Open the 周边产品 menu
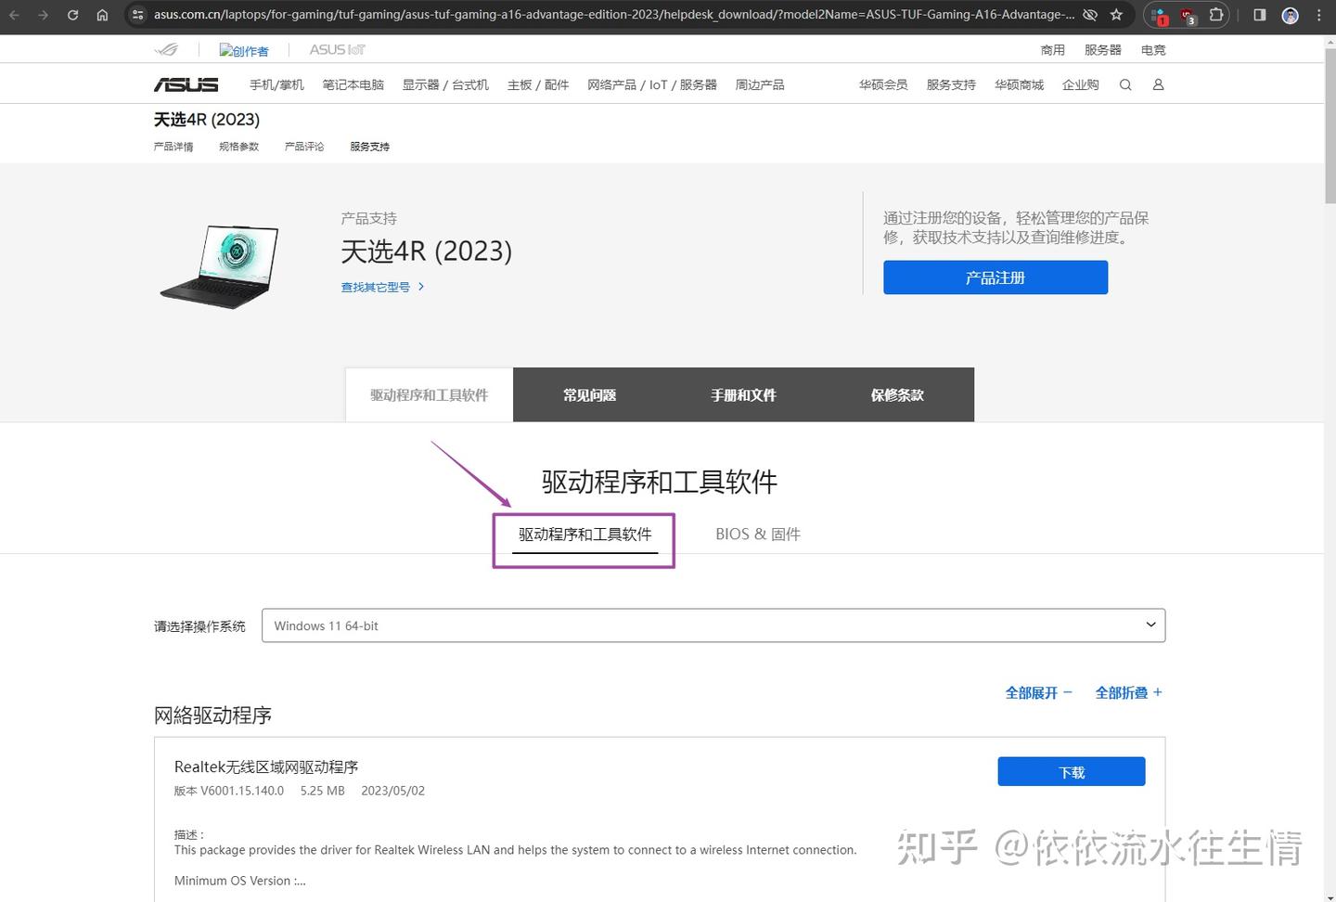The height and width of the screenshot is (902, 1336). click(x=760, y=84)
